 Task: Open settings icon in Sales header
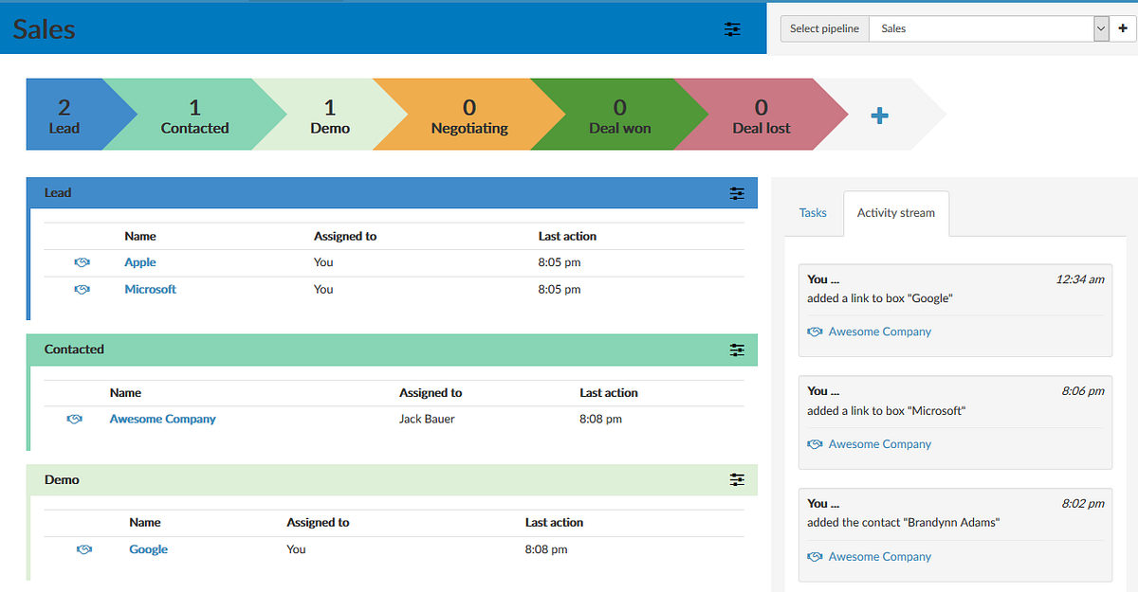(x=732, y=28)
